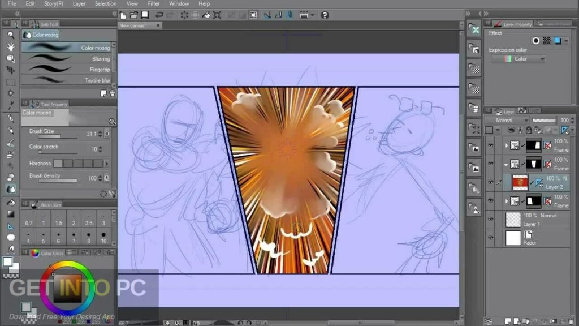Open the Filter menu
This screenshot has width=579, height=326.
153,3
